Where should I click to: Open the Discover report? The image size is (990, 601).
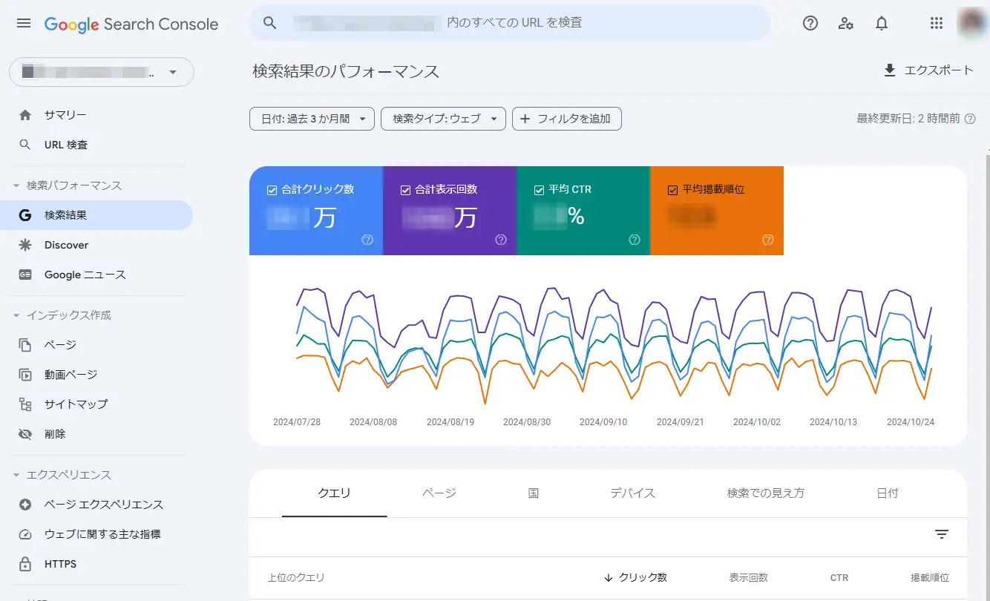click(66, 245)
